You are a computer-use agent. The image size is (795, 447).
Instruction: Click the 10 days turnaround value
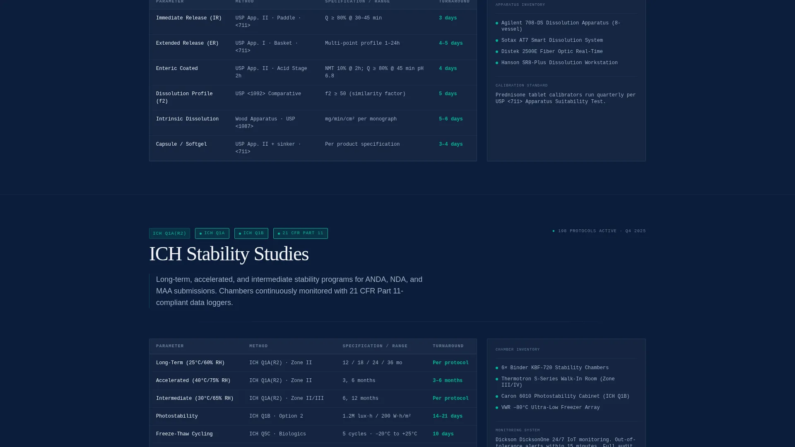(x=443, y=434)
